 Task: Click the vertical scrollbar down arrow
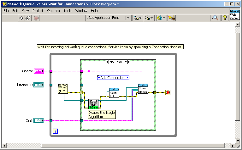(239, 140)
